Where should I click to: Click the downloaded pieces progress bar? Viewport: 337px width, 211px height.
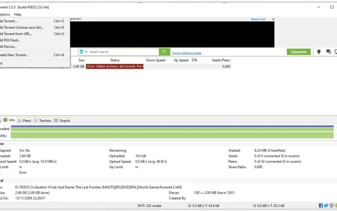coord(172,128)
